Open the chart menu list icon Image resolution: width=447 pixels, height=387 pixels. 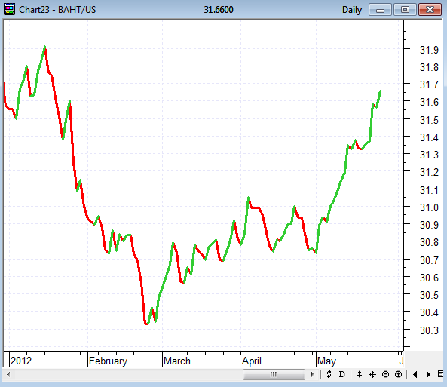click(440, 374)
